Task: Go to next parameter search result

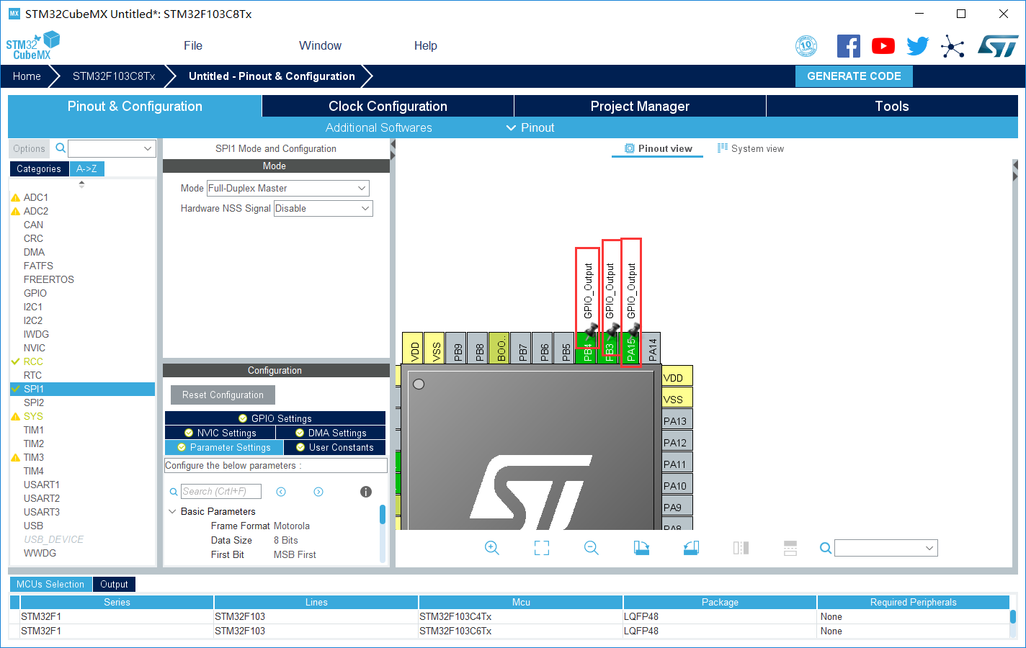Action: [x=318, y=492]
